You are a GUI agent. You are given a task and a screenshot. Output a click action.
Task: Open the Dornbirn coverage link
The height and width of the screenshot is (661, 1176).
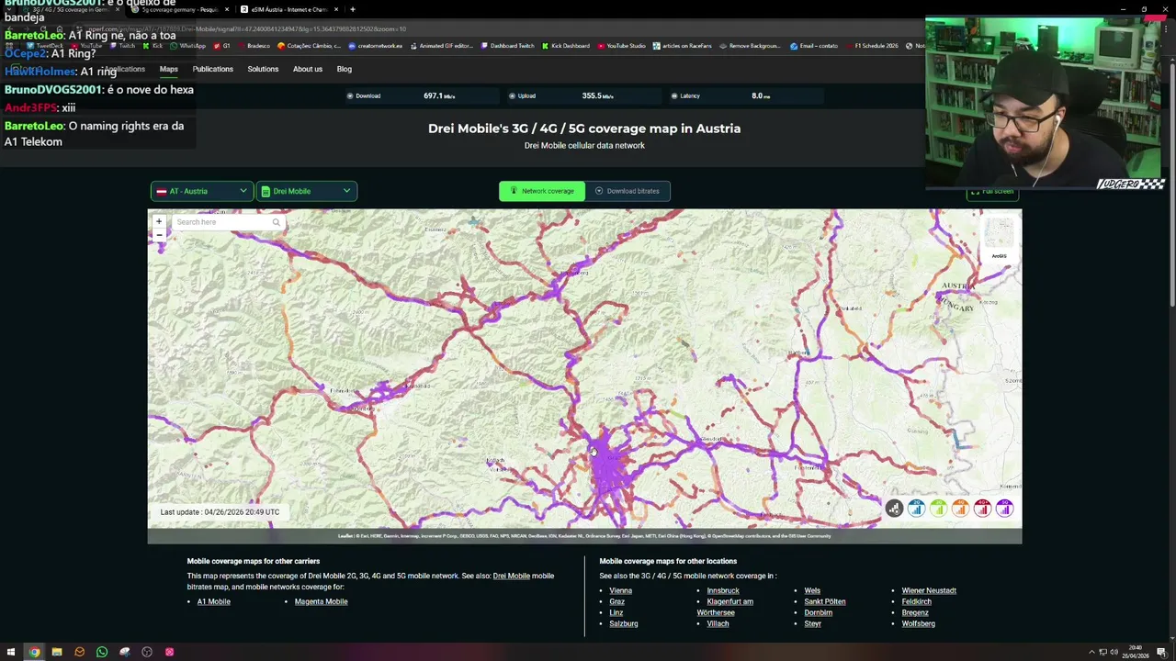click(819, 612)
